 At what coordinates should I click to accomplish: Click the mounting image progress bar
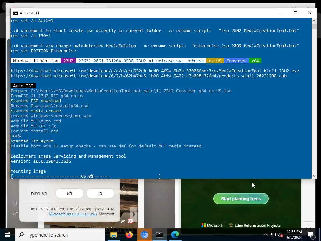86,176
